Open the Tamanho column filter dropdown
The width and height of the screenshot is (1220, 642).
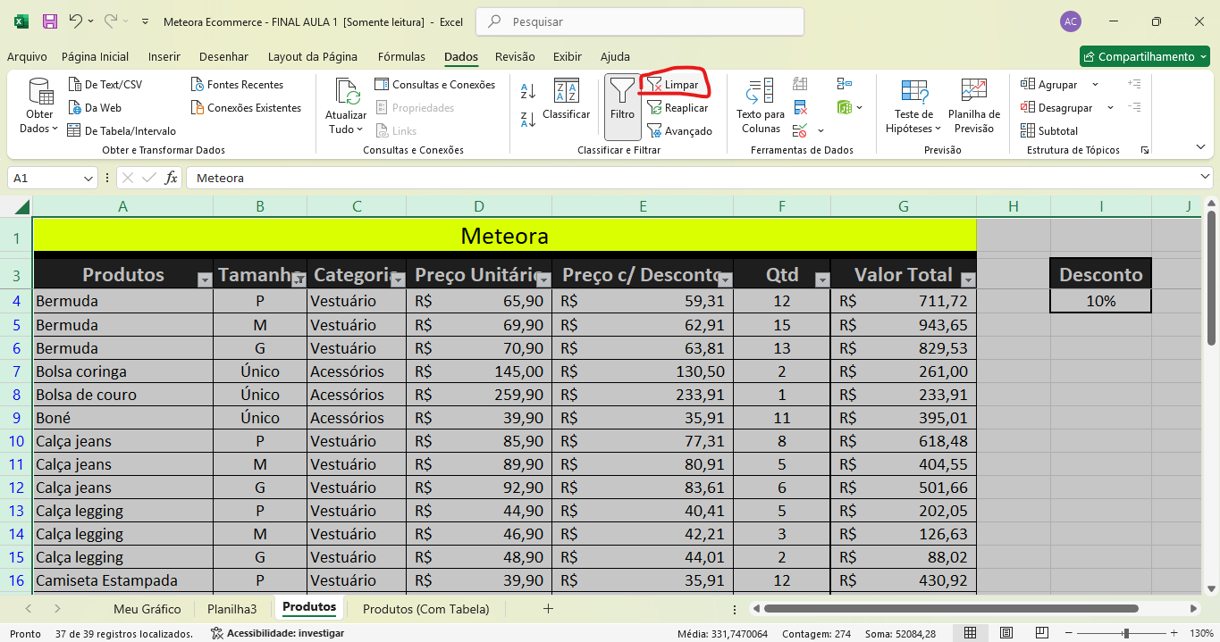tap(299, 280)
